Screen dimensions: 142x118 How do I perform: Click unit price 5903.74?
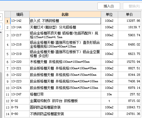(x=130, y=35)
